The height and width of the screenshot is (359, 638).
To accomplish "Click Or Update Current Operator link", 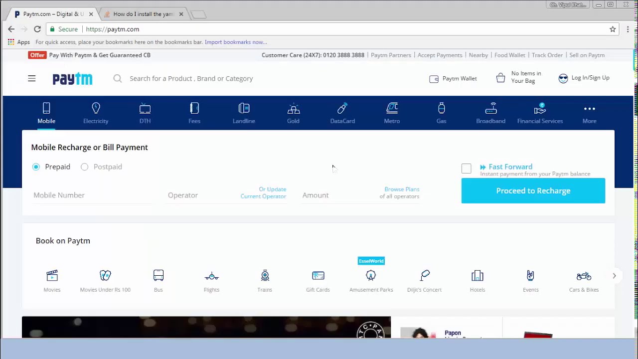I will (263, 192).
